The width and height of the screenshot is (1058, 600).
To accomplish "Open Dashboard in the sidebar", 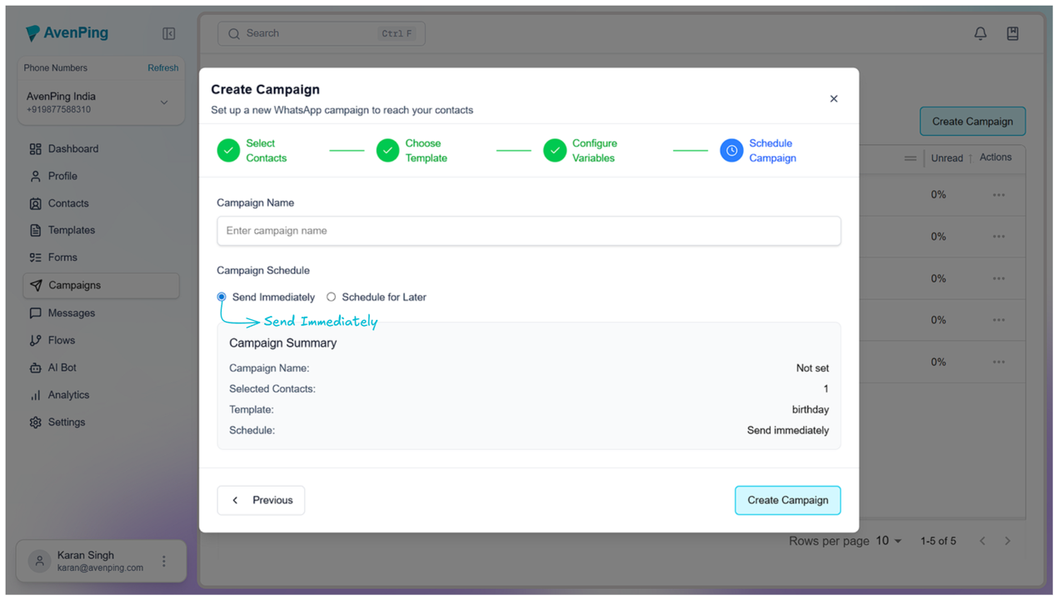I will [x=72, y=149].
